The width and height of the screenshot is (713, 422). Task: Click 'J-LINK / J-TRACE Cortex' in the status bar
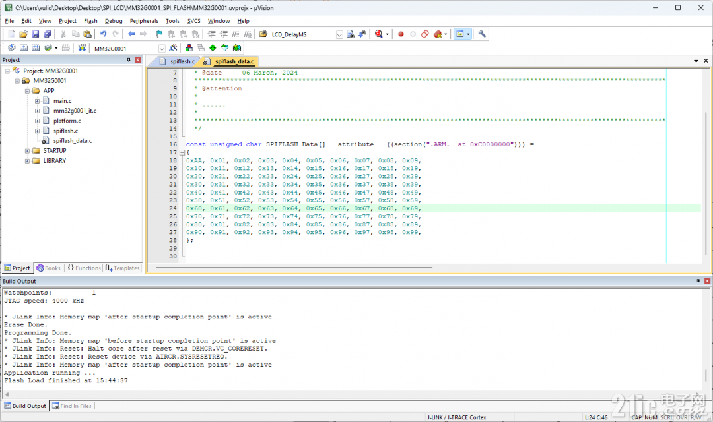coord(457,417)
